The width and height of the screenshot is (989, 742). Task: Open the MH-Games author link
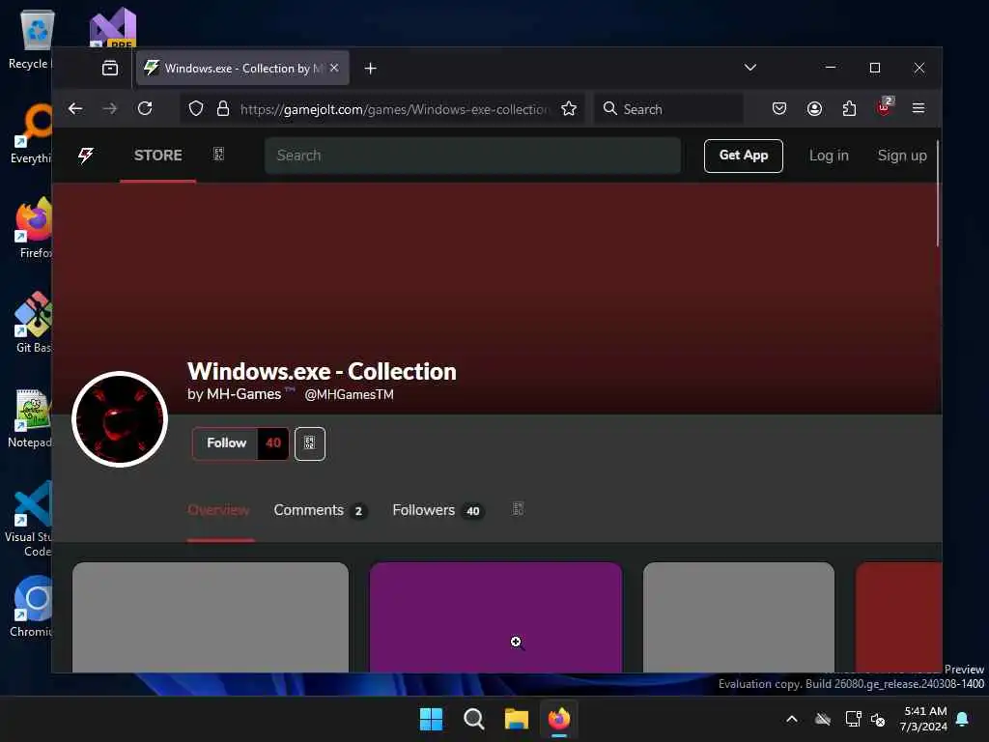[x=243, y=394]
